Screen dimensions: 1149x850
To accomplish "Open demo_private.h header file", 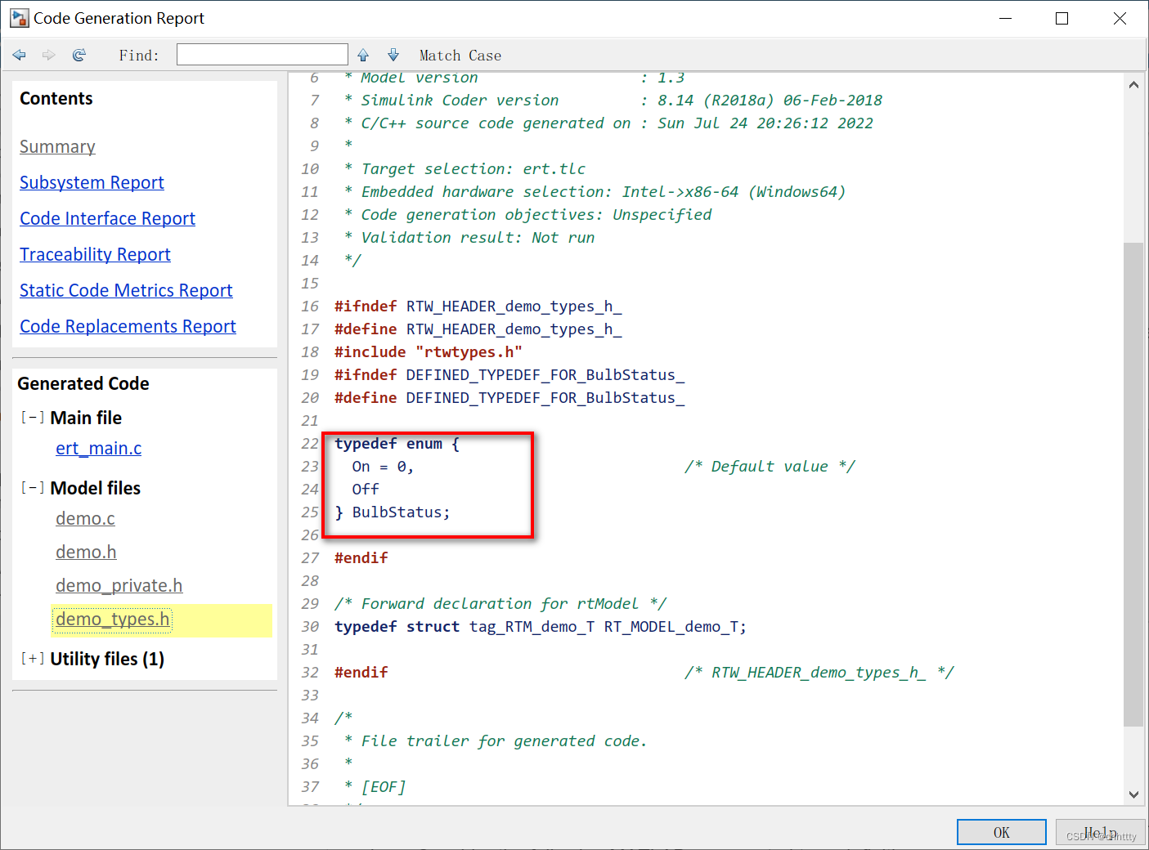I will click(x=119, y=586).
